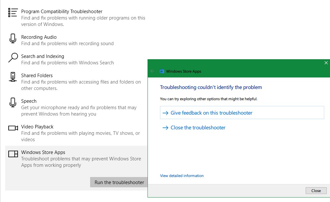
Task: Click description about running older programs
Action: tap(83, 21)
